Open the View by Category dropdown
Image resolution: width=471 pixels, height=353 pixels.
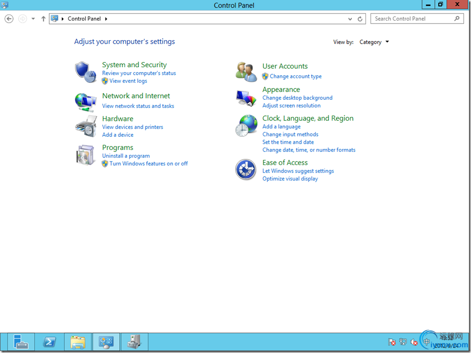(374, 42)
